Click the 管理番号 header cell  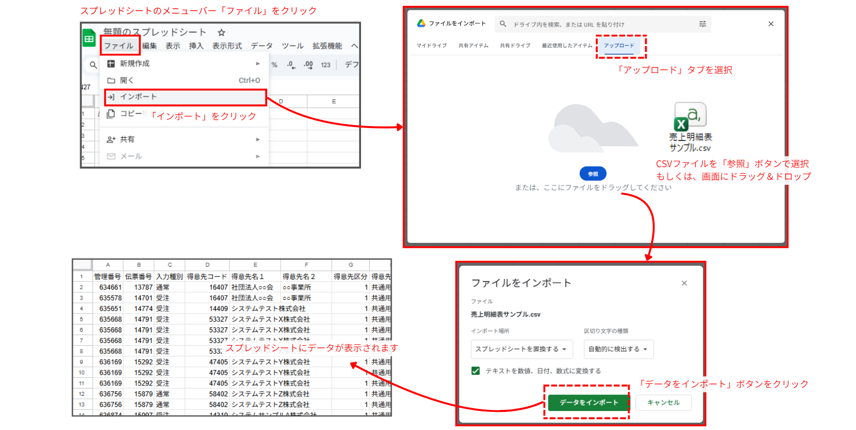pyautogui.click(x=108, y=277)
